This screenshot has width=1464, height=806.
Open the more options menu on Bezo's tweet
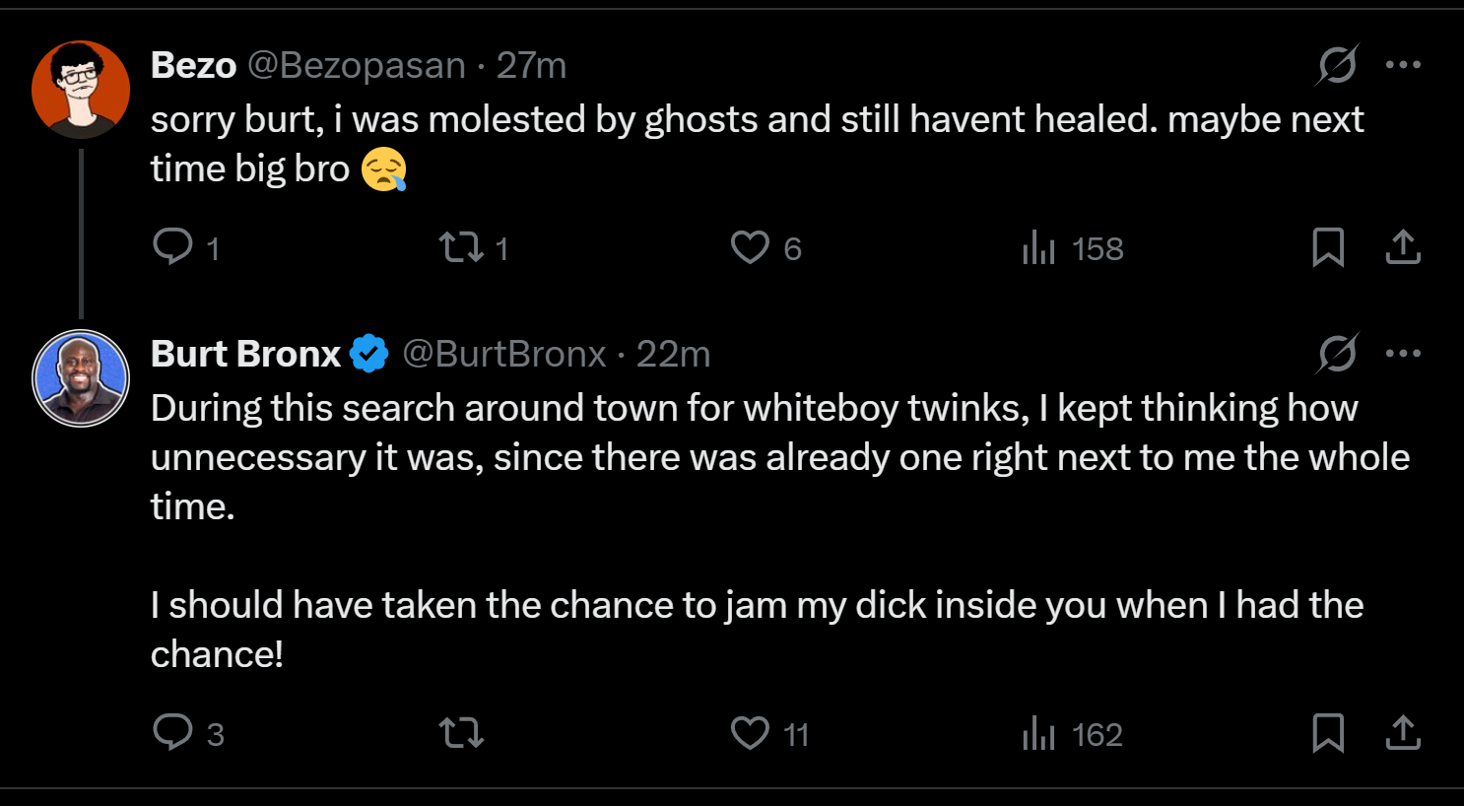coord(1403,65)
